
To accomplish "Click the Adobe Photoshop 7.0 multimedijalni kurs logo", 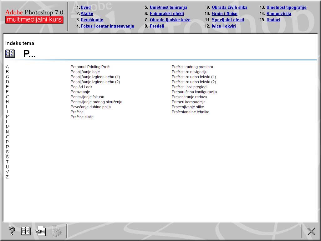I will click(x=34, y=16).
